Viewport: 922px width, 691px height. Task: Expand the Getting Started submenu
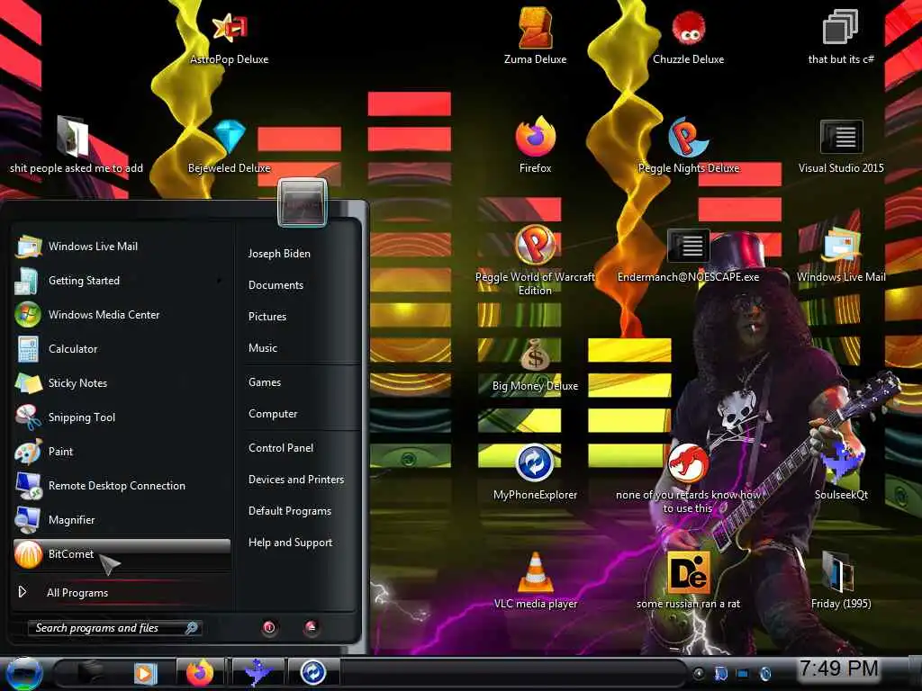click(x=220, y=281)
